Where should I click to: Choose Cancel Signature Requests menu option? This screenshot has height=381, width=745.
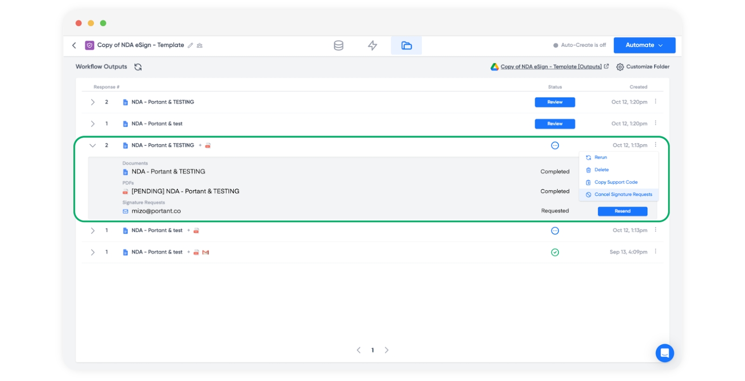coord(623,195)
